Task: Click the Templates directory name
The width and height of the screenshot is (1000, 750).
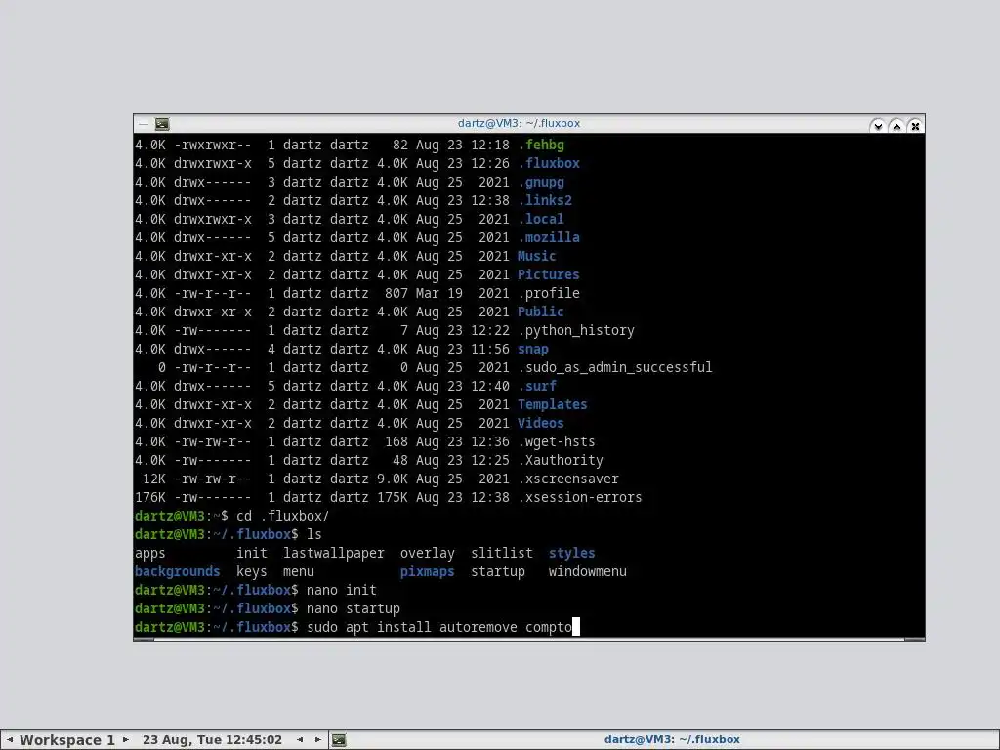Action: pos(553,404)
